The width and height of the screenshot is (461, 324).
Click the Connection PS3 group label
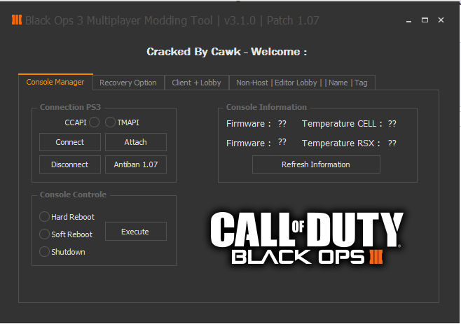point(70,107)
